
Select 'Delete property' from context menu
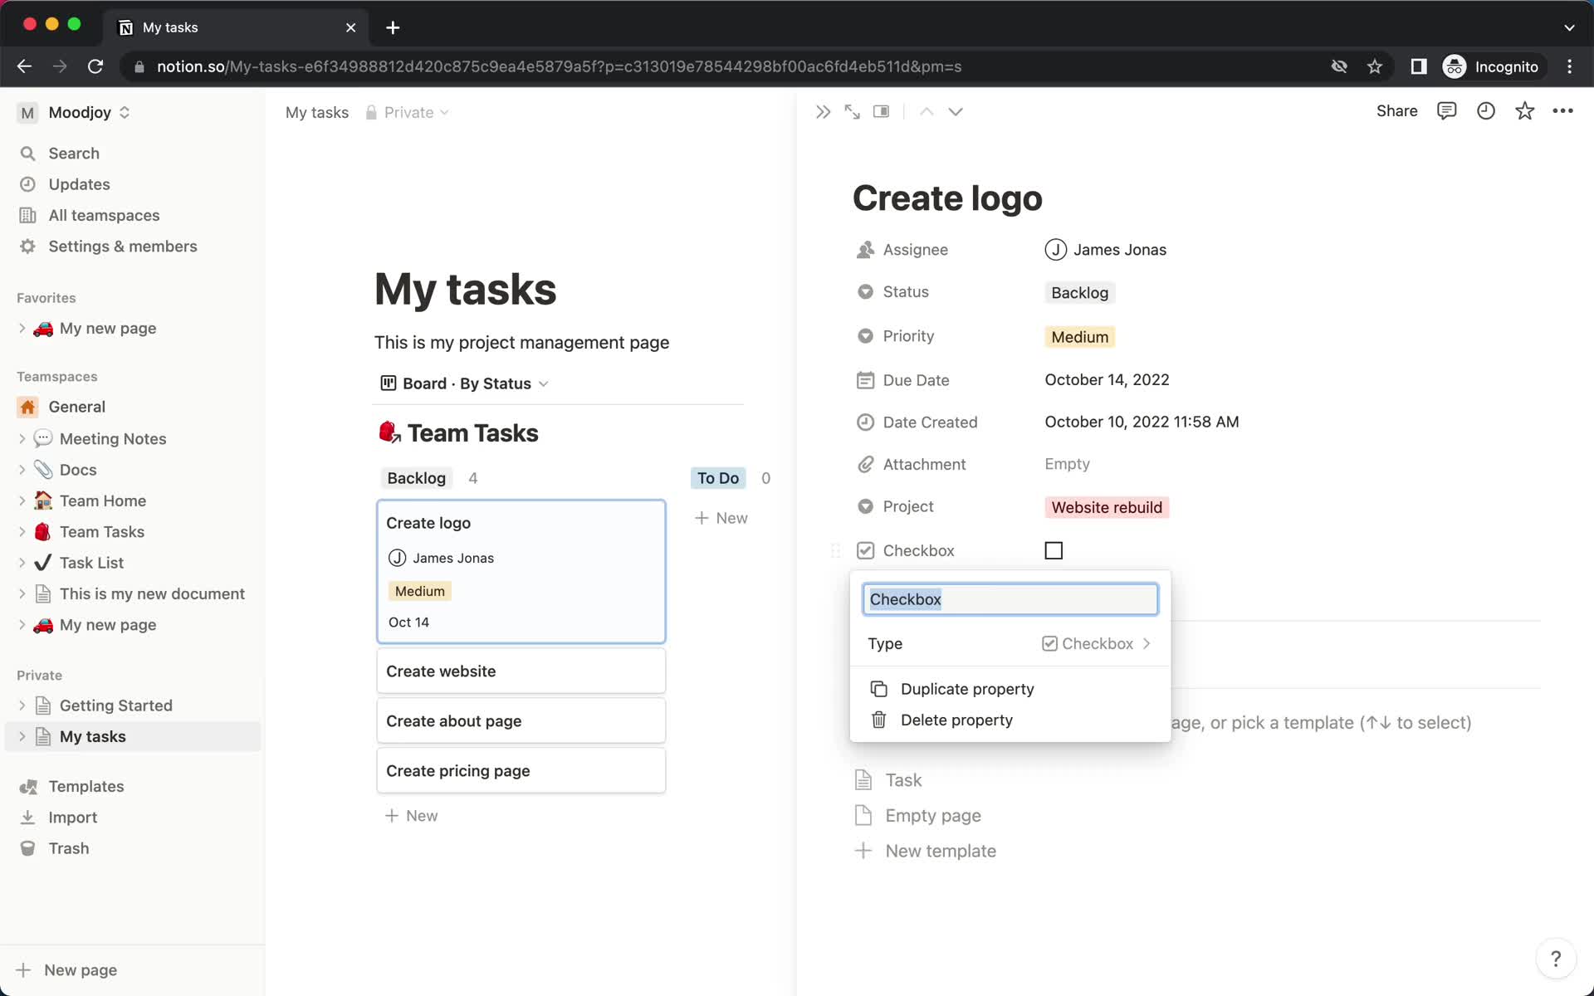point(957,720)
